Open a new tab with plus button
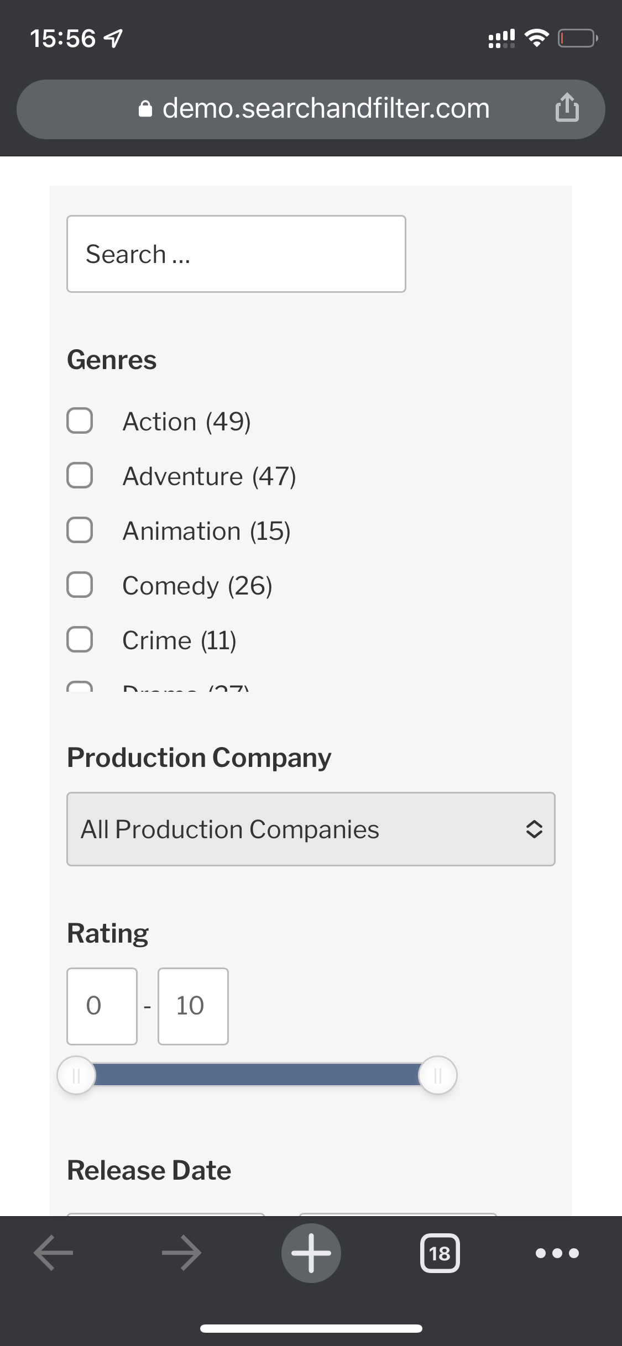The image size is (622, 1346). pos(311,1253)
